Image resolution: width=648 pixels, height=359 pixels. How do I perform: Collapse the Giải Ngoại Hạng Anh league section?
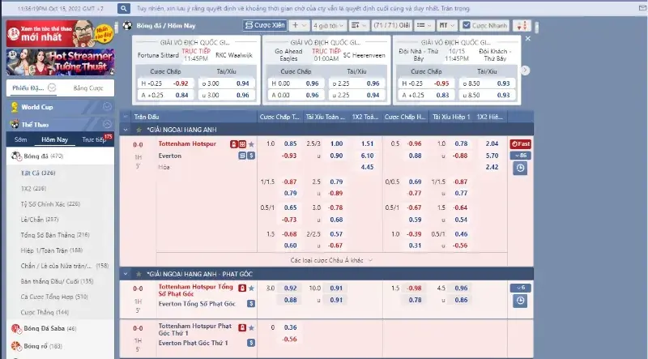(126, 130)
